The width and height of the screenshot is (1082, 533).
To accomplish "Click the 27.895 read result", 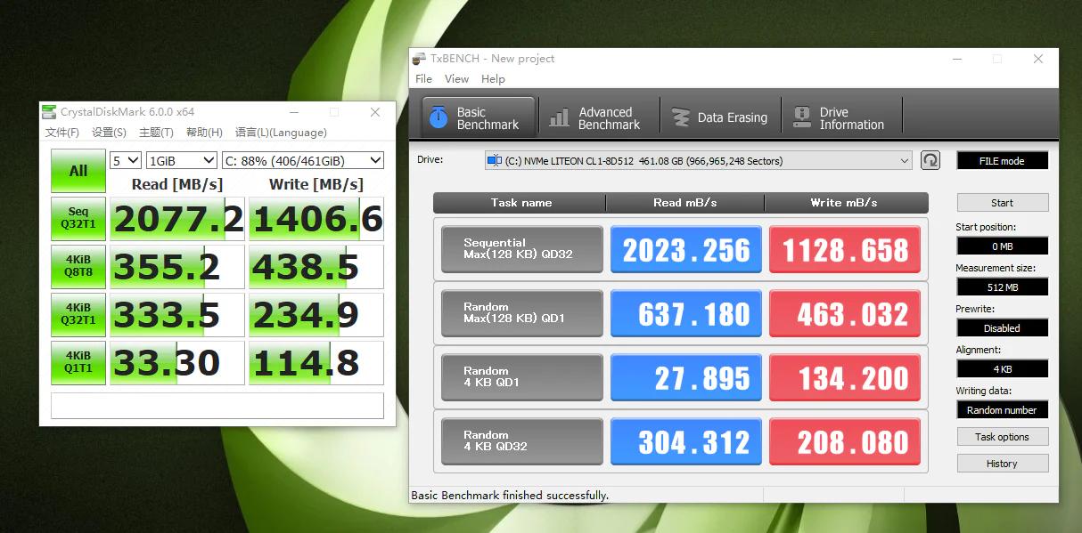I will (x=686, y=377).
